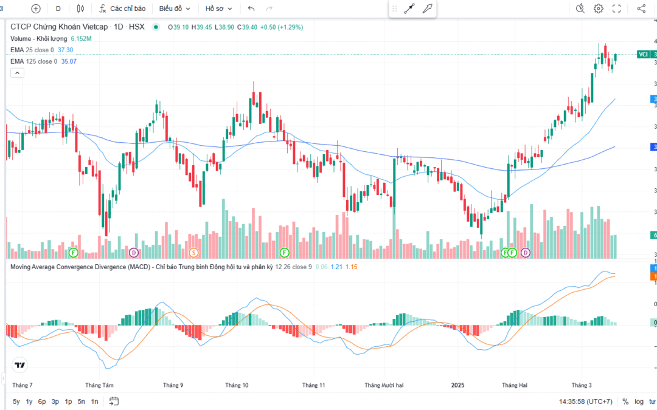This screenshot has width=657, height=410.
Task: Click the signal value 1.15
Action: [352, 267]
